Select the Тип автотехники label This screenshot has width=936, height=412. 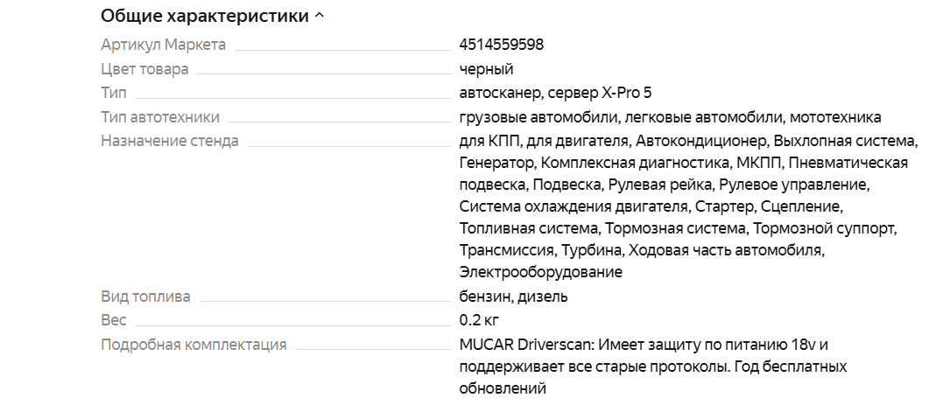(160, 117)
